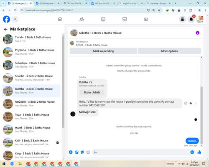The image size is (209, 167).
Task: Open the Marketplace storefront icon
Action: 125,19
